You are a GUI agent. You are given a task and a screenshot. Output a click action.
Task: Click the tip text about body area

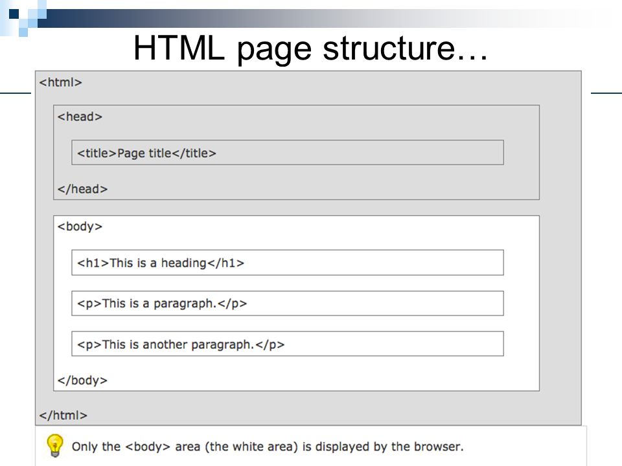coord(268,447)
